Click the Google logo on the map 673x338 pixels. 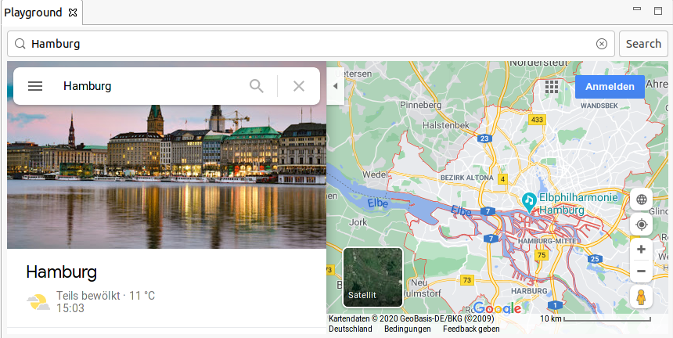click(x=498, y=308)
